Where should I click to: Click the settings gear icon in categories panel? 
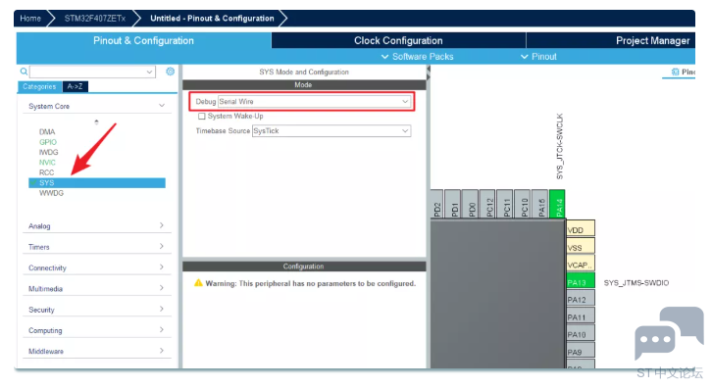point(171,72)
